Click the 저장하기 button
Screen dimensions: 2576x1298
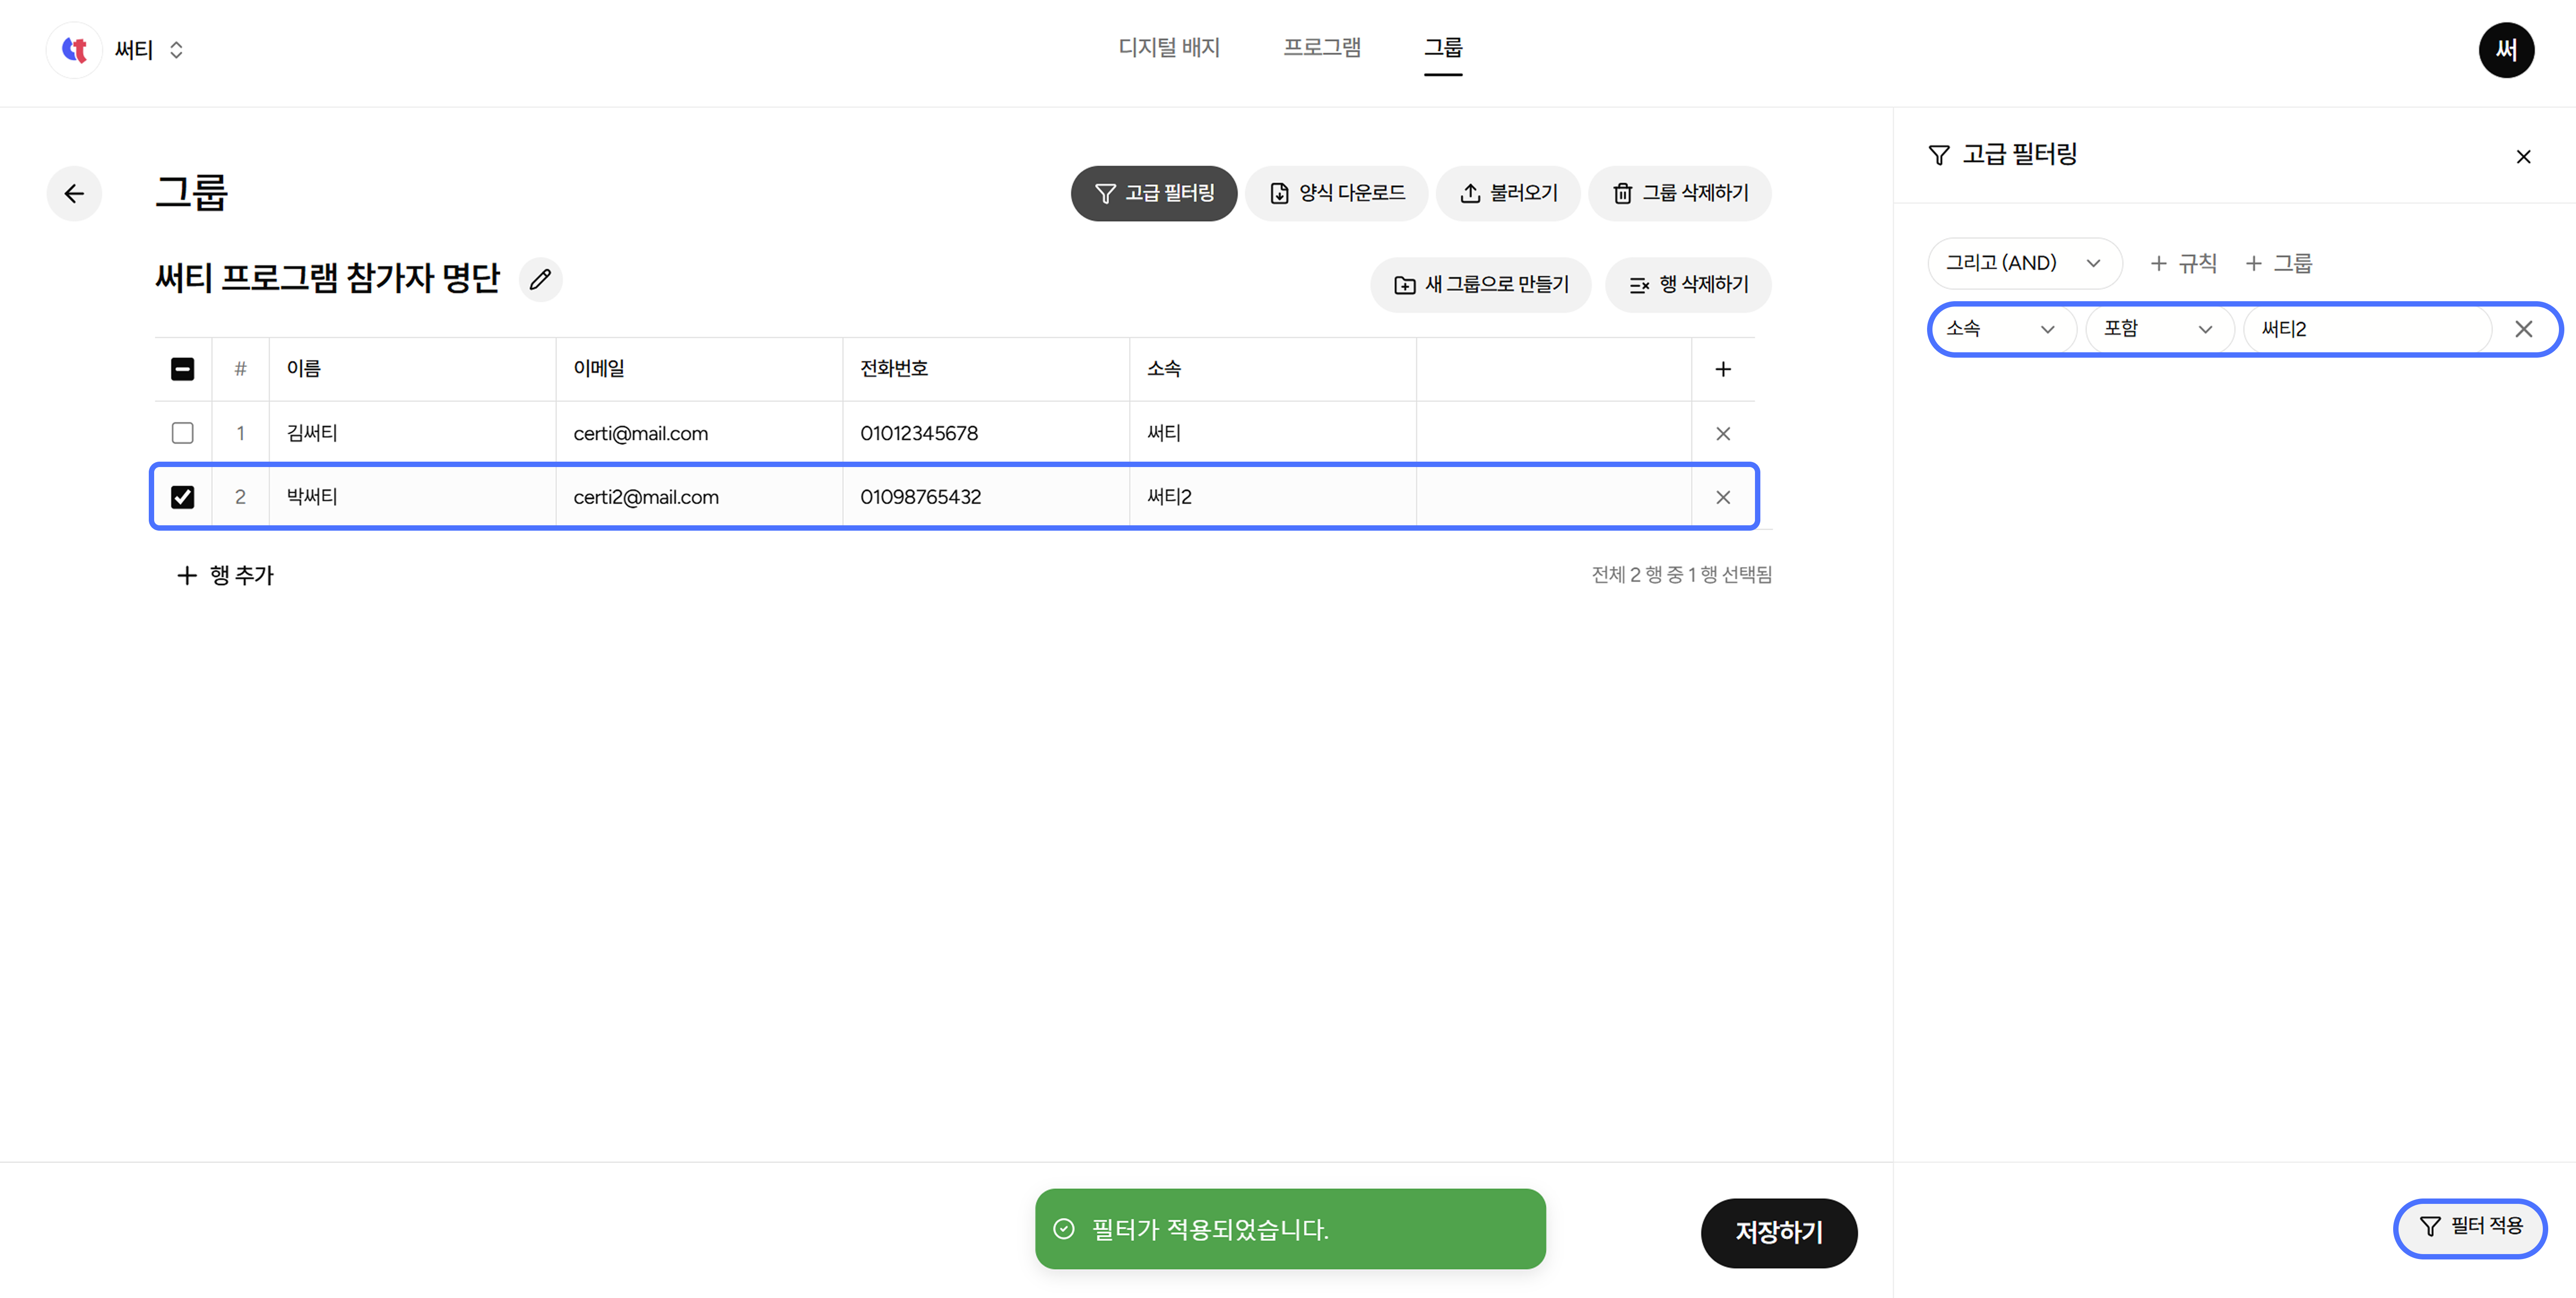1779,1232
